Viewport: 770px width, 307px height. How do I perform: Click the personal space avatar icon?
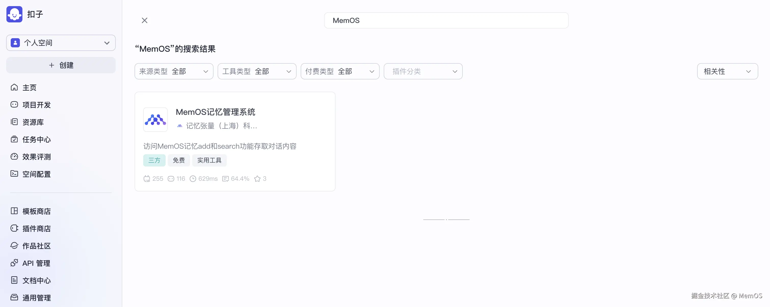15,43
